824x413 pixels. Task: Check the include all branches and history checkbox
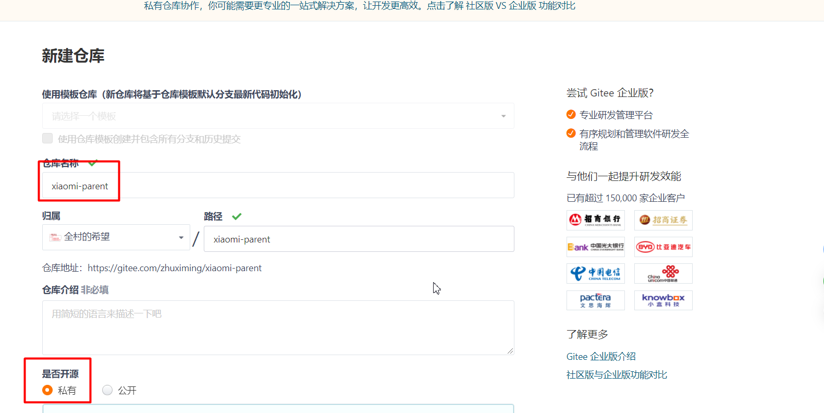[47, 138]
